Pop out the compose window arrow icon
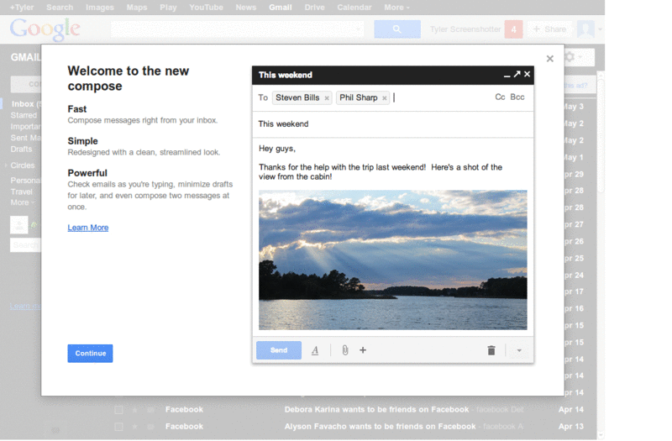 pos(517,74)
